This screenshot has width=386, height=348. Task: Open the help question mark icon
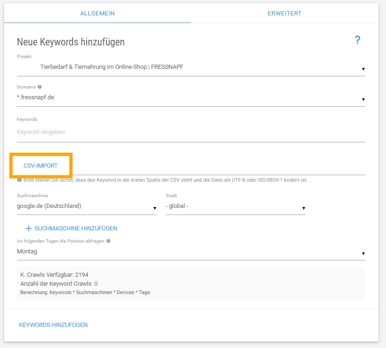coord(357,40)
